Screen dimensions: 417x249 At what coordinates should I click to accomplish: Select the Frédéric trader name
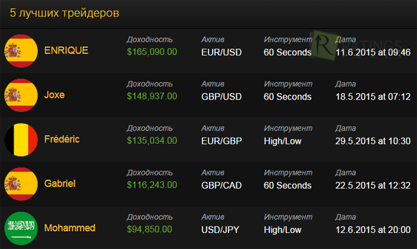point(62,139)
